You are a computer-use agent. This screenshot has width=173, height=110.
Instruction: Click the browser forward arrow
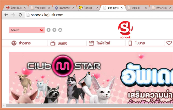coord(13,15)
